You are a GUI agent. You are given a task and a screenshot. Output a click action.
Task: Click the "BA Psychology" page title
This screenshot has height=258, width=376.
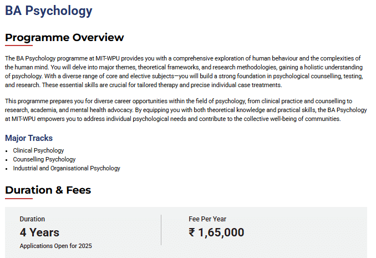coord(49,11)
